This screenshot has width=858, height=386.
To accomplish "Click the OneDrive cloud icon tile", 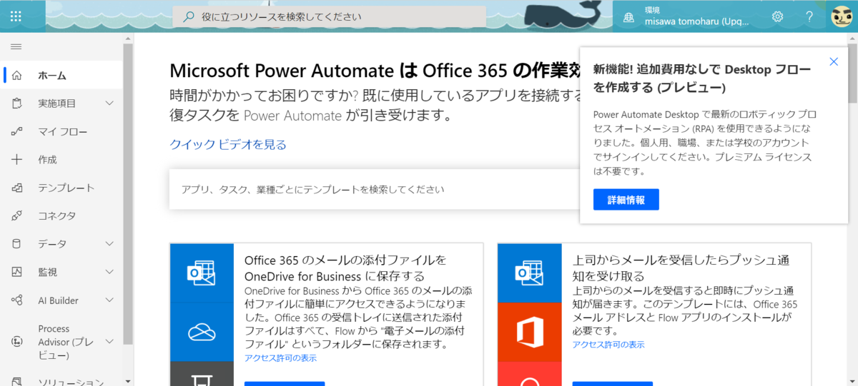I will click(202, 332).
